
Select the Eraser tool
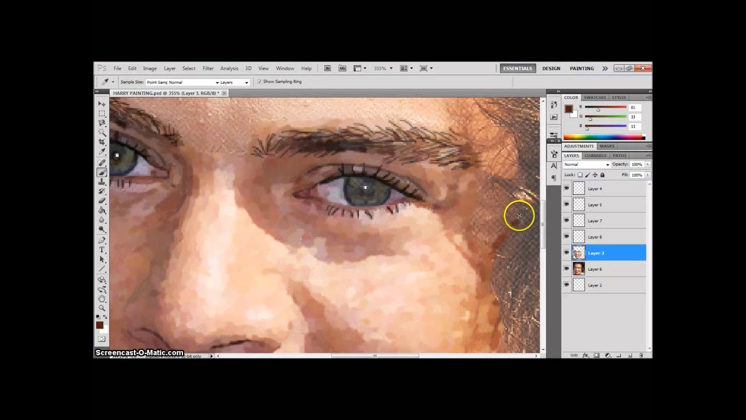click(x=102, y=200)
